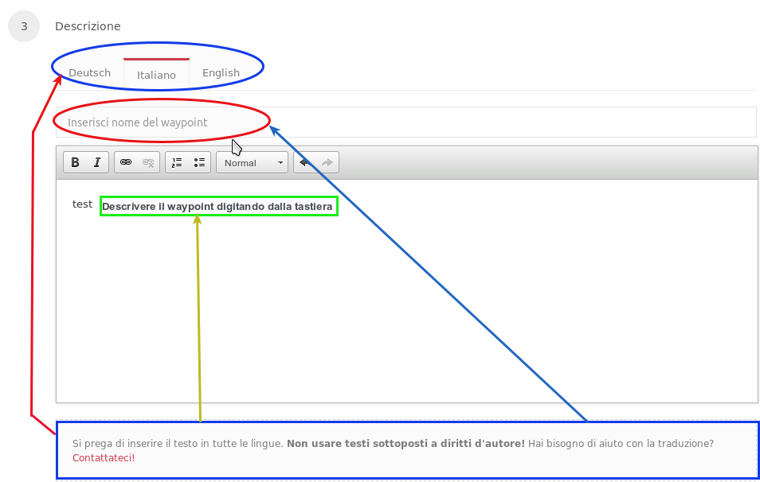Switch to the Deutsch language tab
760x482 pixels.
click(x=89, y=73)
